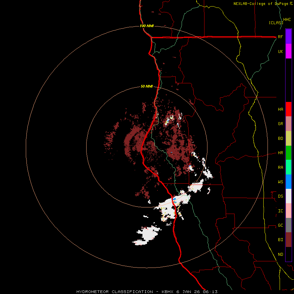Viewport: 294px width, 294px height.
Task: Click the BI dark-red legend block
Action: [x=288, y=240]
